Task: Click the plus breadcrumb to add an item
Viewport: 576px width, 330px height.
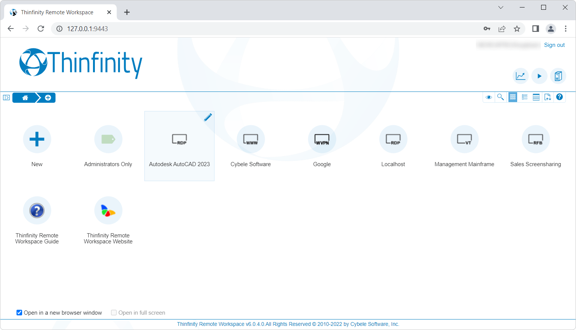Action: click(x=48, y=97)
